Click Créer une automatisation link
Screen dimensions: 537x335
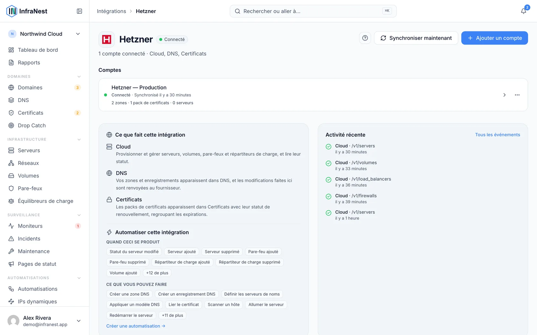point(136,326)
